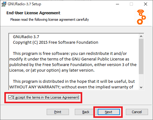Proceed with the Next button
The height and width of the screenshot is (120, 153).
coord(108,112)
